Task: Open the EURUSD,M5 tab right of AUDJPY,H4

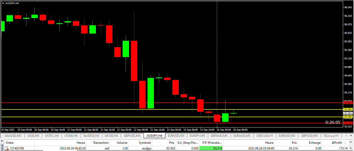Action: click(x=176, y=136)
